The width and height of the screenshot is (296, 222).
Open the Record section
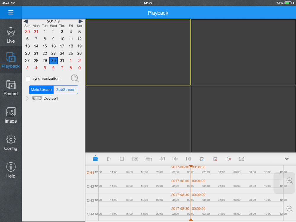(x=11, y=88)
